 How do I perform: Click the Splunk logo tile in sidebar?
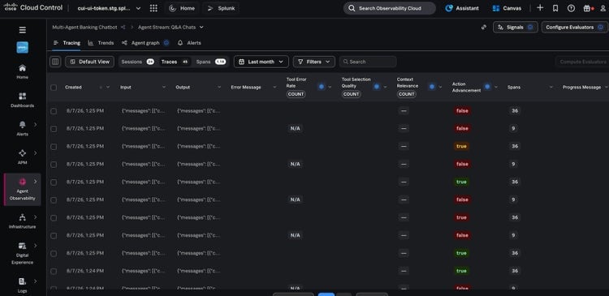[x=23, y=47]
